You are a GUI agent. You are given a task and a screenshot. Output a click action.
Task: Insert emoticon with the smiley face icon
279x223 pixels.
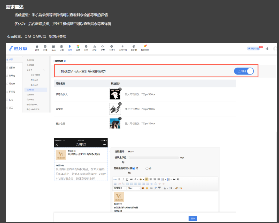pos(147,188)
